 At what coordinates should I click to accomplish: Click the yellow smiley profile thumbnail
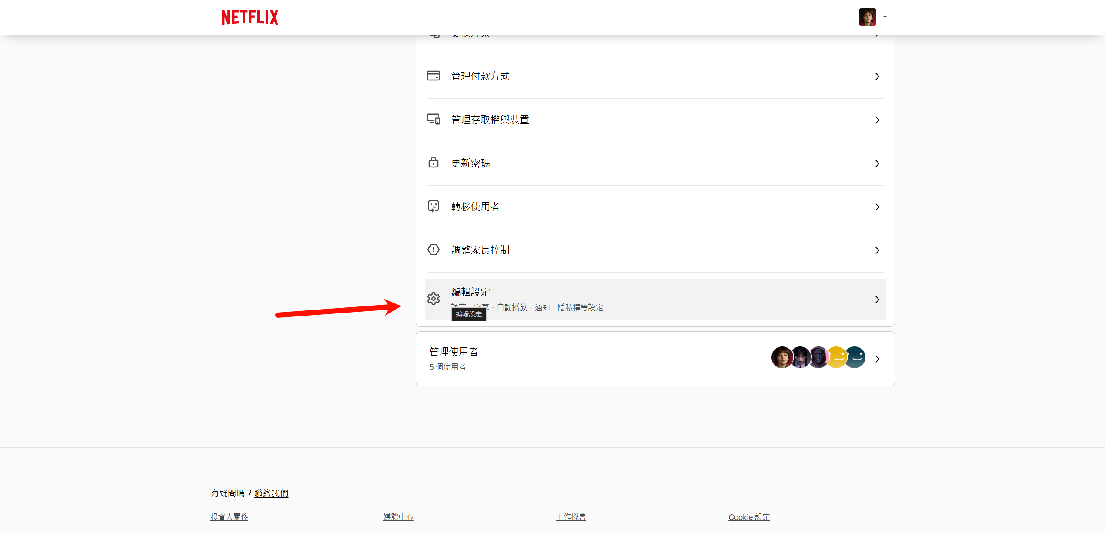(838, 357)
